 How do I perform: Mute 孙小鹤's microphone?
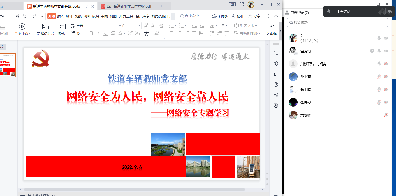tap(379, 77)
